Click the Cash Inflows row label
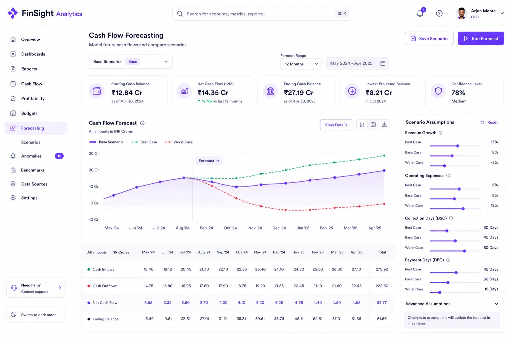 coord(103,269)
